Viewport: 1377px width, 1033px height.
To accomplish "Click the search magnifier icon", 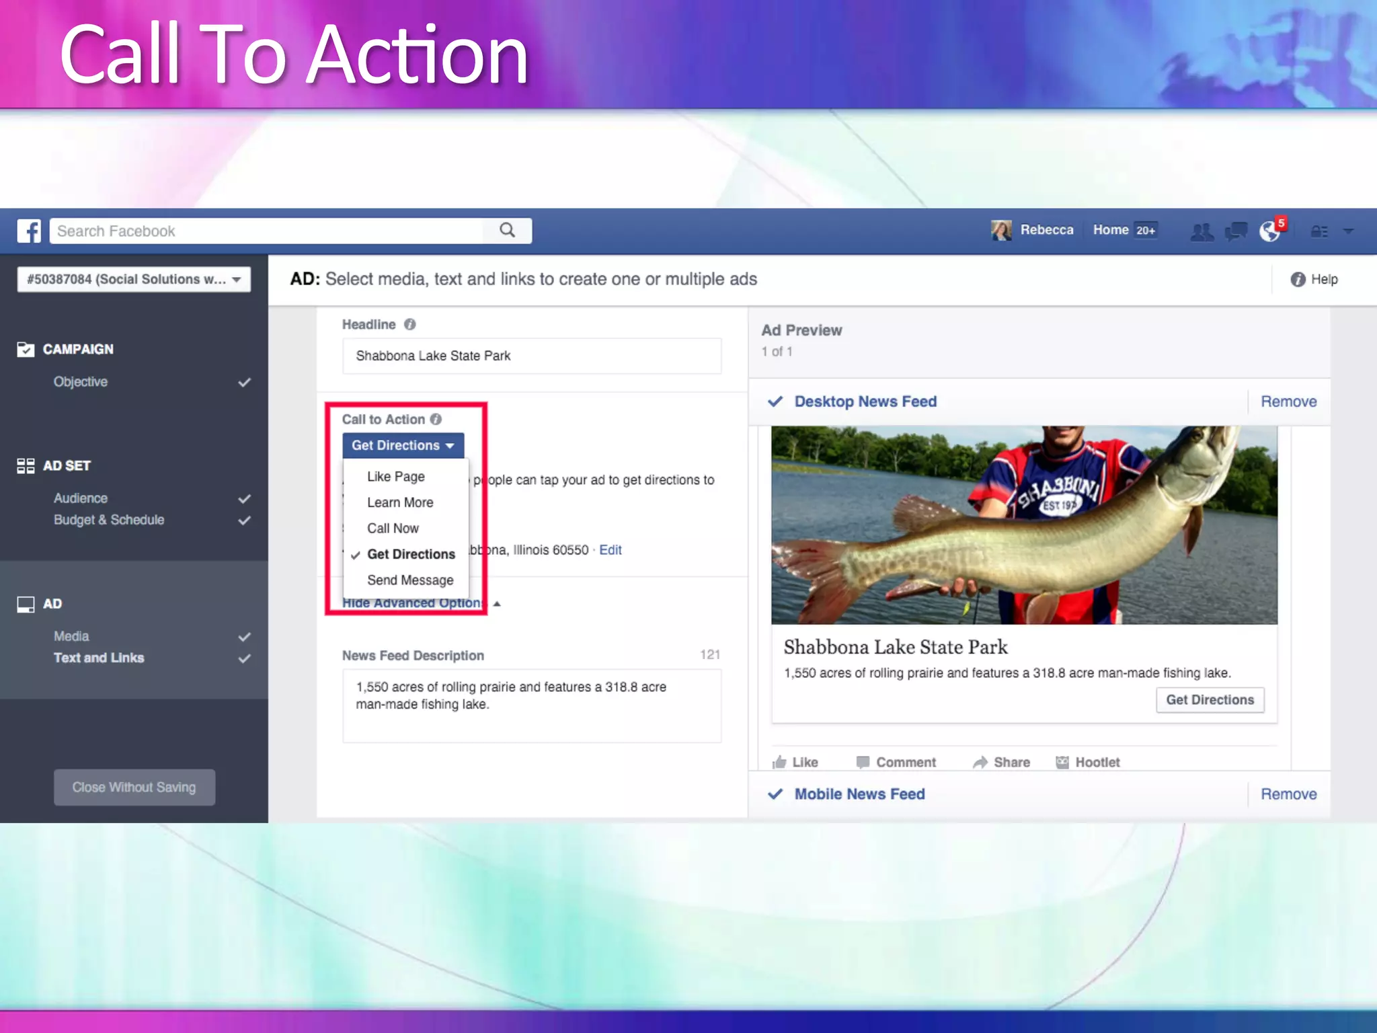I will 508,231.
